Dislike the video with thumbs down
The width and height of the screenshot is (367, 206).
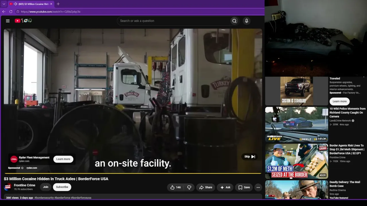[189, 187]
